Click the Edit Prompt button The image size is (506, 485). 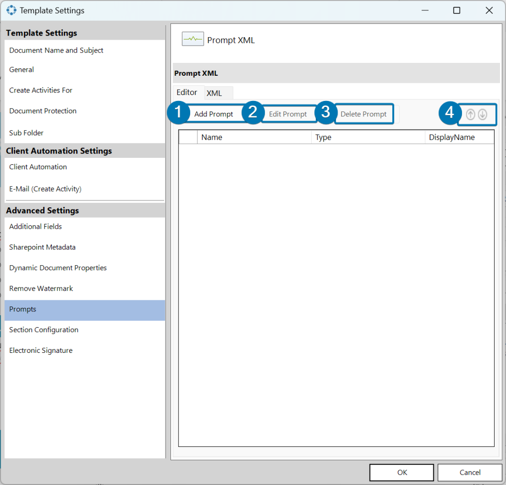[x=288, y=114]
